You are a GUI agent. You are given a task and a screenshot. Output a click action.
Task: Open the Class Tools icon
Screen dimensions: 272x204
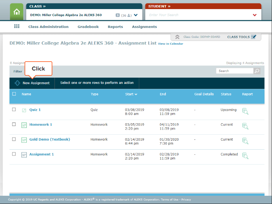tap(253, 37)
